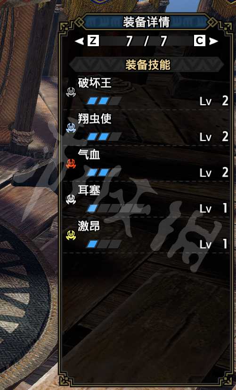This screenshot has width=236, height=390.
Task: Select the 气血 skill name
Action: 89,154
